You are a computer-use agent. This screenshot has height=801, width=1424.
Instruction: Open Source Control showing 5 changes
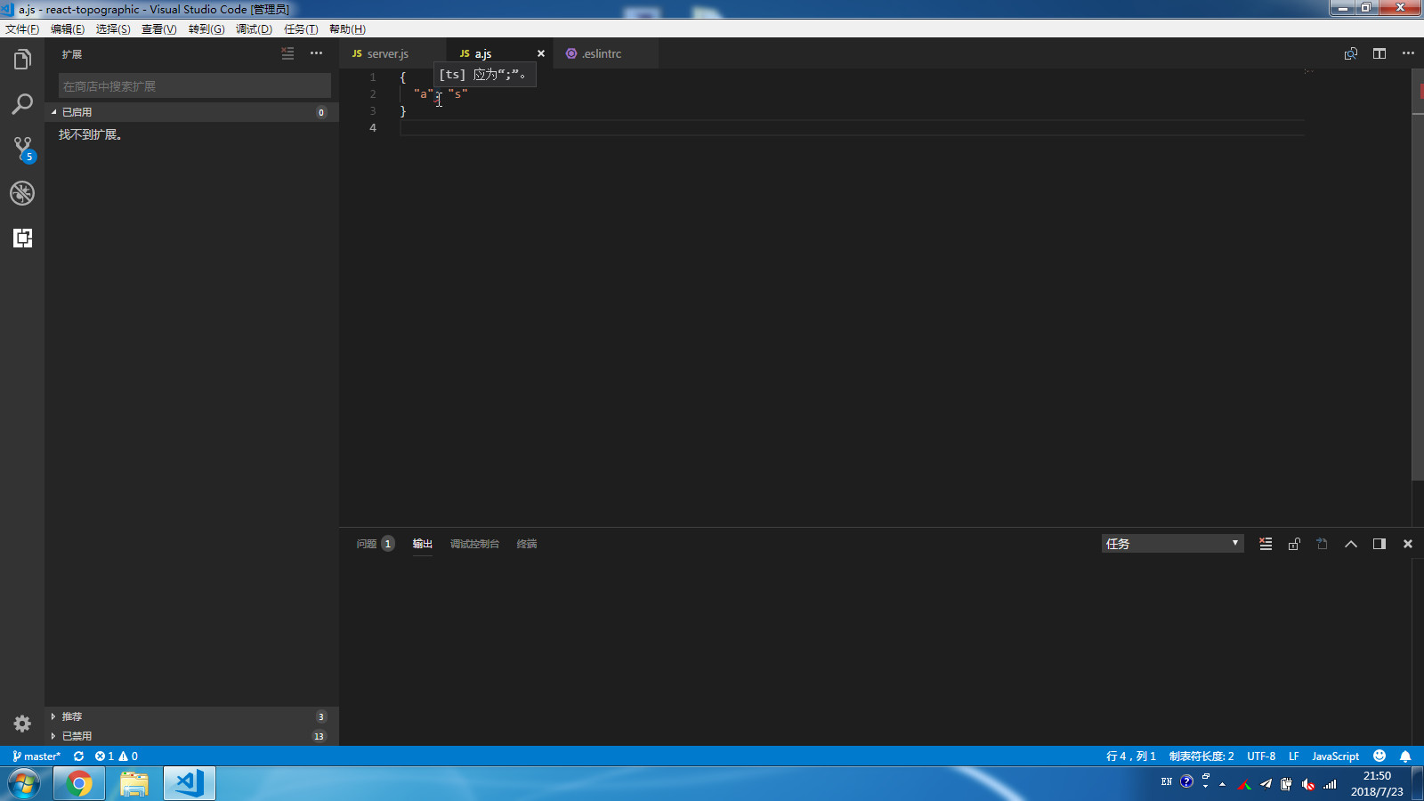coord(22,149)
